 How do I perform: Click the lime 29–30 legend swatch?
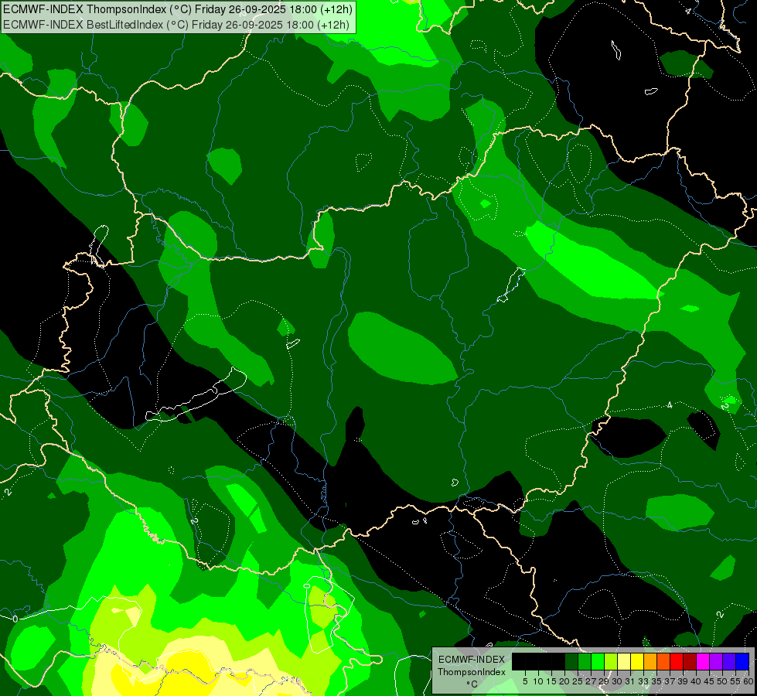coord(611,661)
